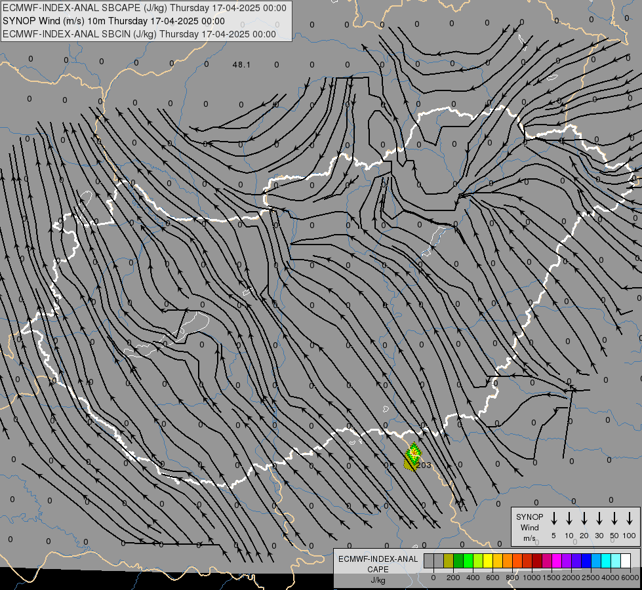Viewport: 642px width, 590px height.
Task: Click the SBCIN title line
Action: click(139, 34)
